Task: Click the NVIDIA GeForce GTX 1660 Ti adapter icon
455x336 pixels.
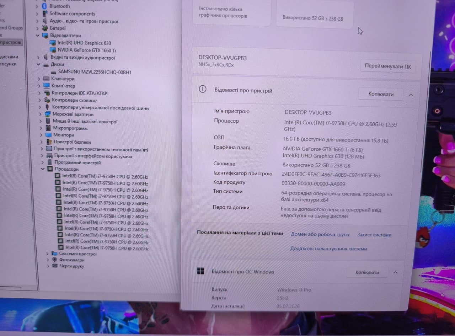Action: tap(53, 50)
